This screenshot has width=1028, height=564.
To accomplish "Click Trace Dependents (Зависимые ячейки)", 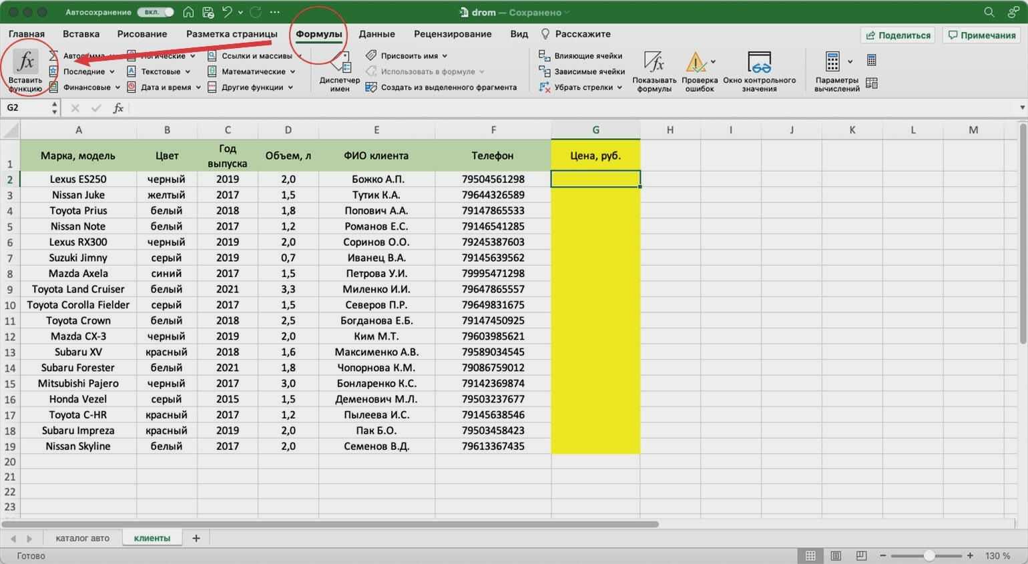I will tap(582, 71).
